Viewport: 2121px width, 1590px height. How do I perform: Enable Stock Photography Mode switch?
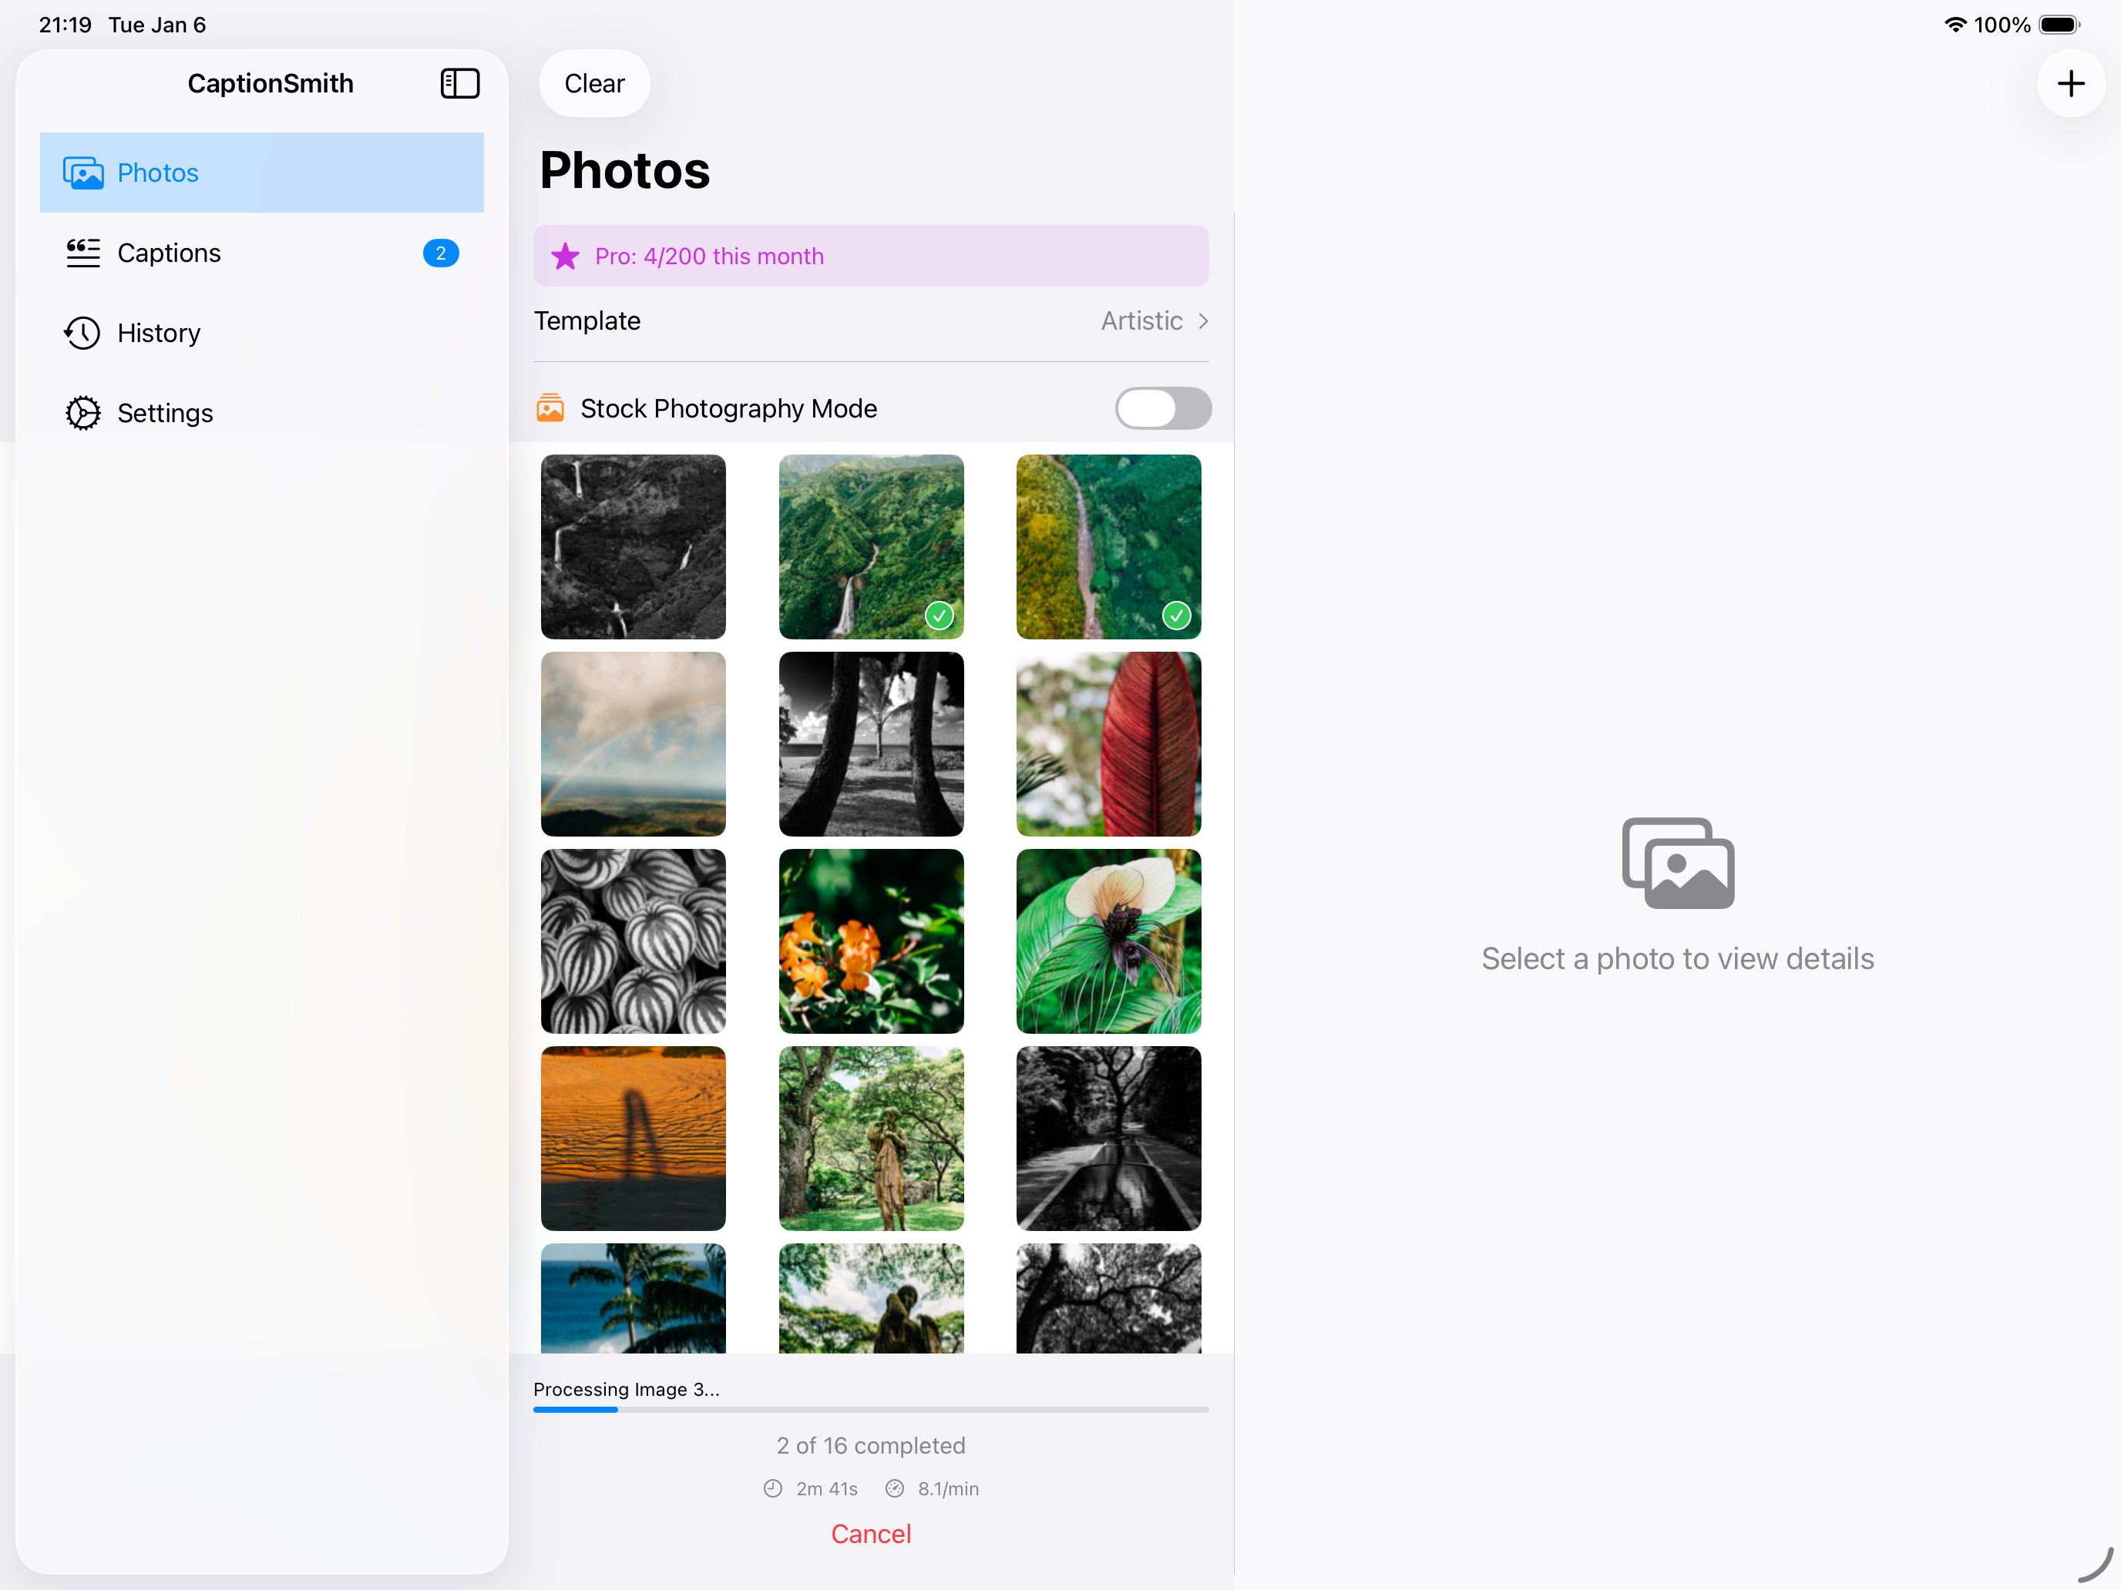coord(1163,408)
